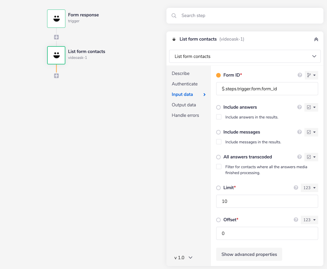Add a step below List form contacts
This screenshot has width=327, height=269.
coord(56,76)
